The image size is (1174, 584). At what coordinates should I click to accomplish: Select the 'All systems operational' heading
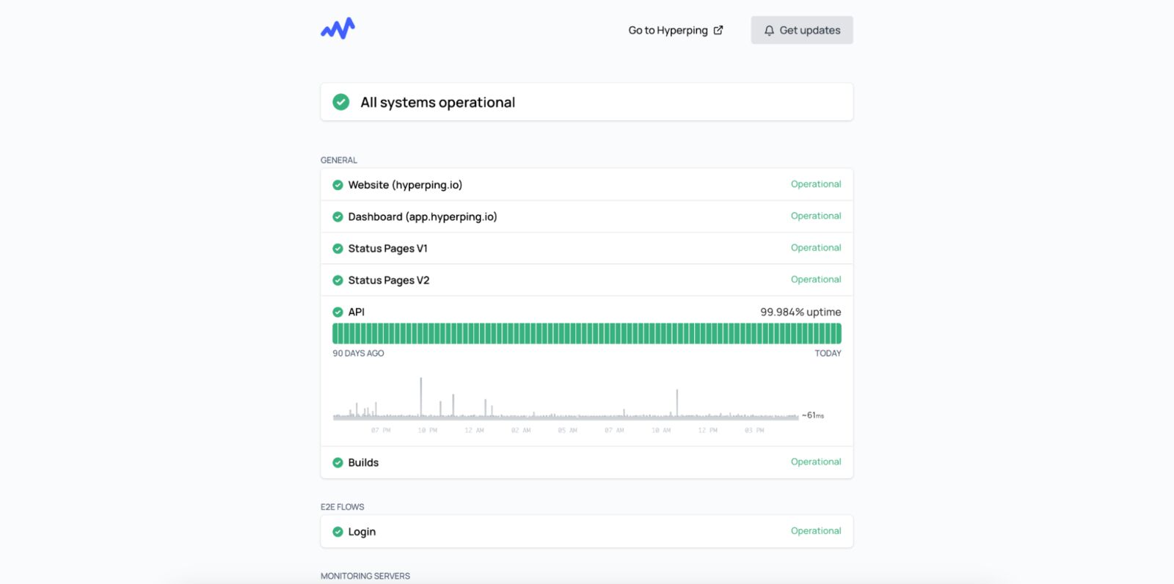point(437,103)
